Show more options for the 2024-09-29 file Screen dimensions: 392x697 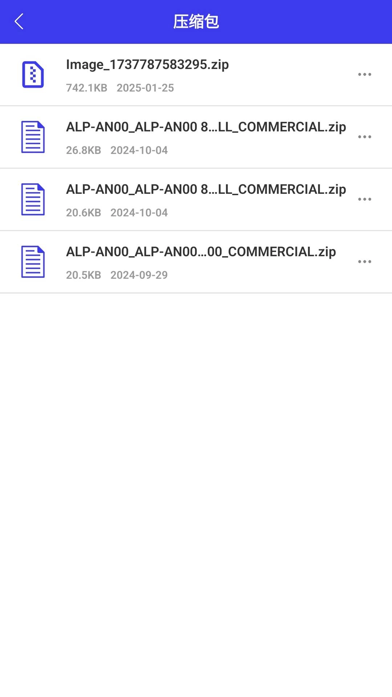click(x=364, y=262)
